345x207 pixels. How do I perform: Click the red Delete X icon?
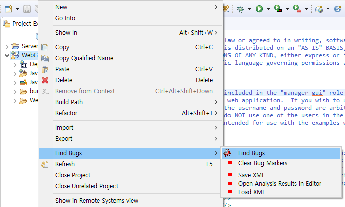click(x=45, y=80)
